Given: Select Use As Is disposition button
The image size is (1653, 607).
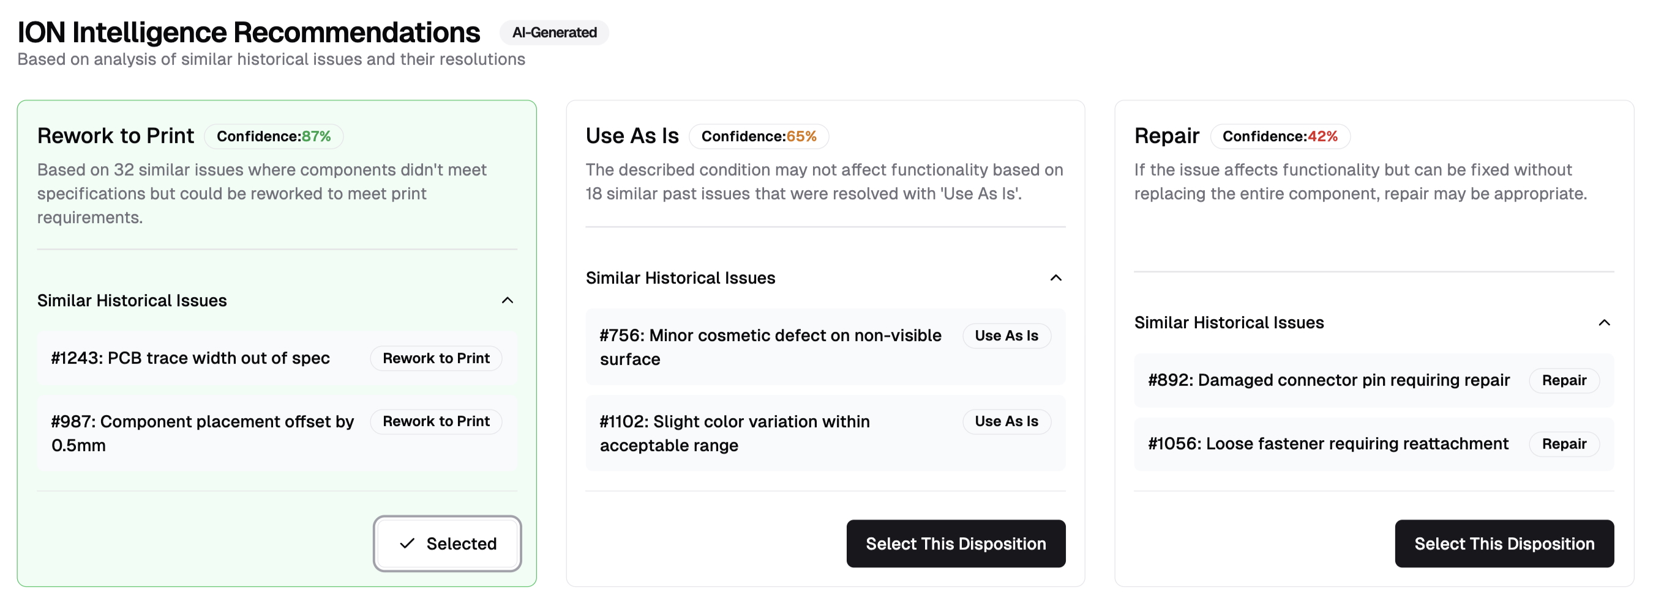Looking at the screenshot, I should [956, 543].
